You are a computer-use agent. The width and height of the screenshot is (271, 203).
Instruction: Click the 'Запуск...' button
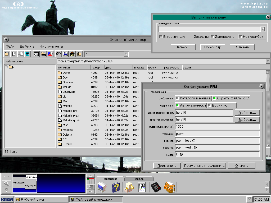point(183,47)
